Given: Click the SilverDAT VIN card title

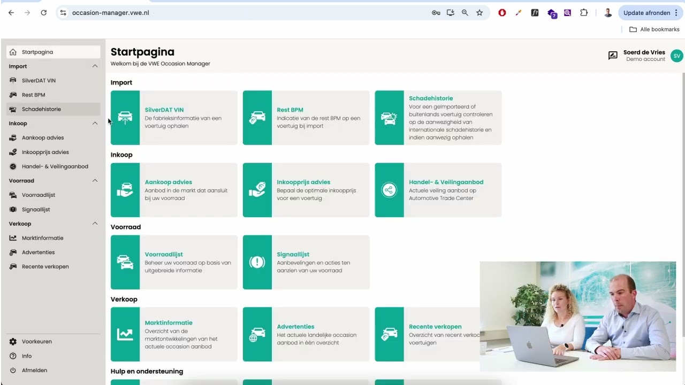Looking at the screenshot, I should click(164, 110).
